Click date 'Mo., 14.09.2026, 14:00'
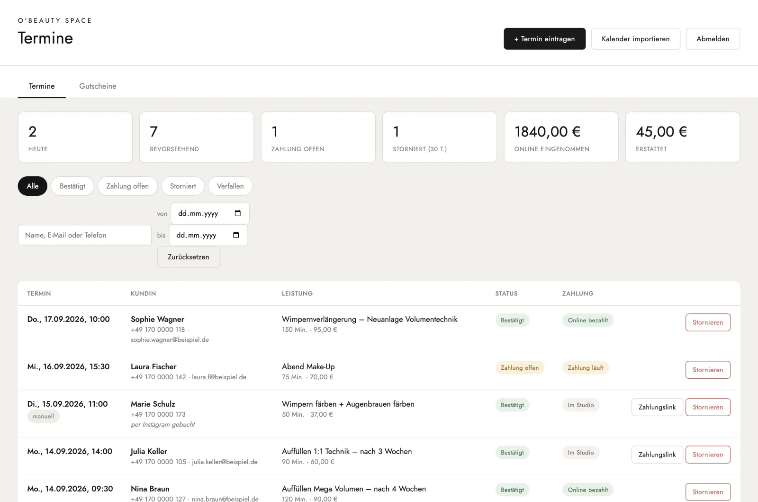This screenshot has height=502, width=758. (x=70, y=452)
